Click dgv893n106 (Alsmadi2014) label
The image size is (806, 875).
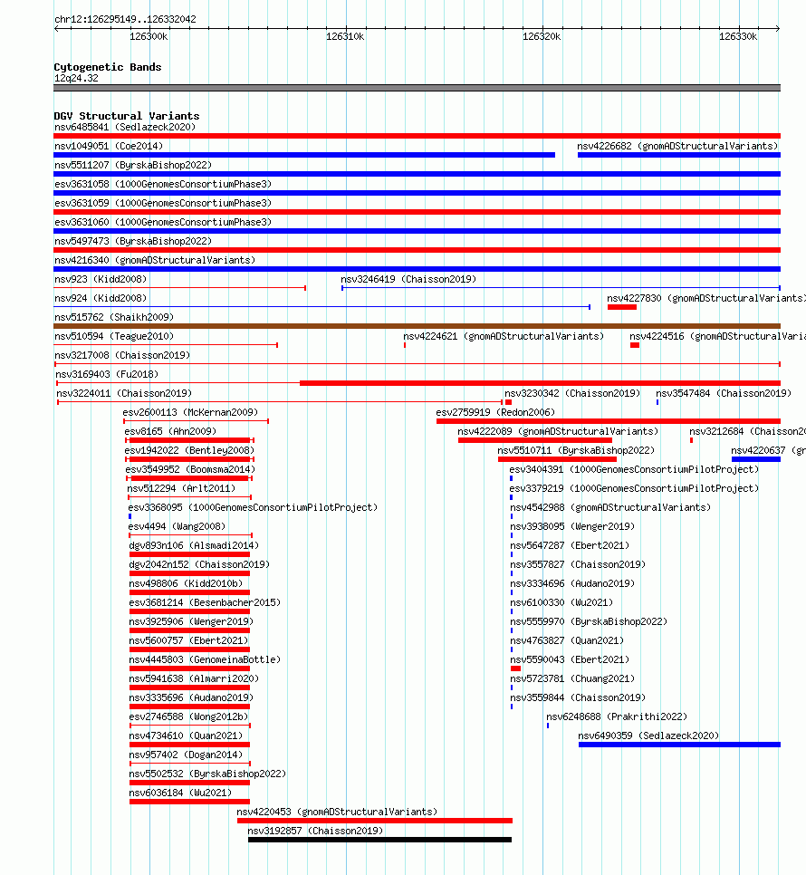[194, 544]
